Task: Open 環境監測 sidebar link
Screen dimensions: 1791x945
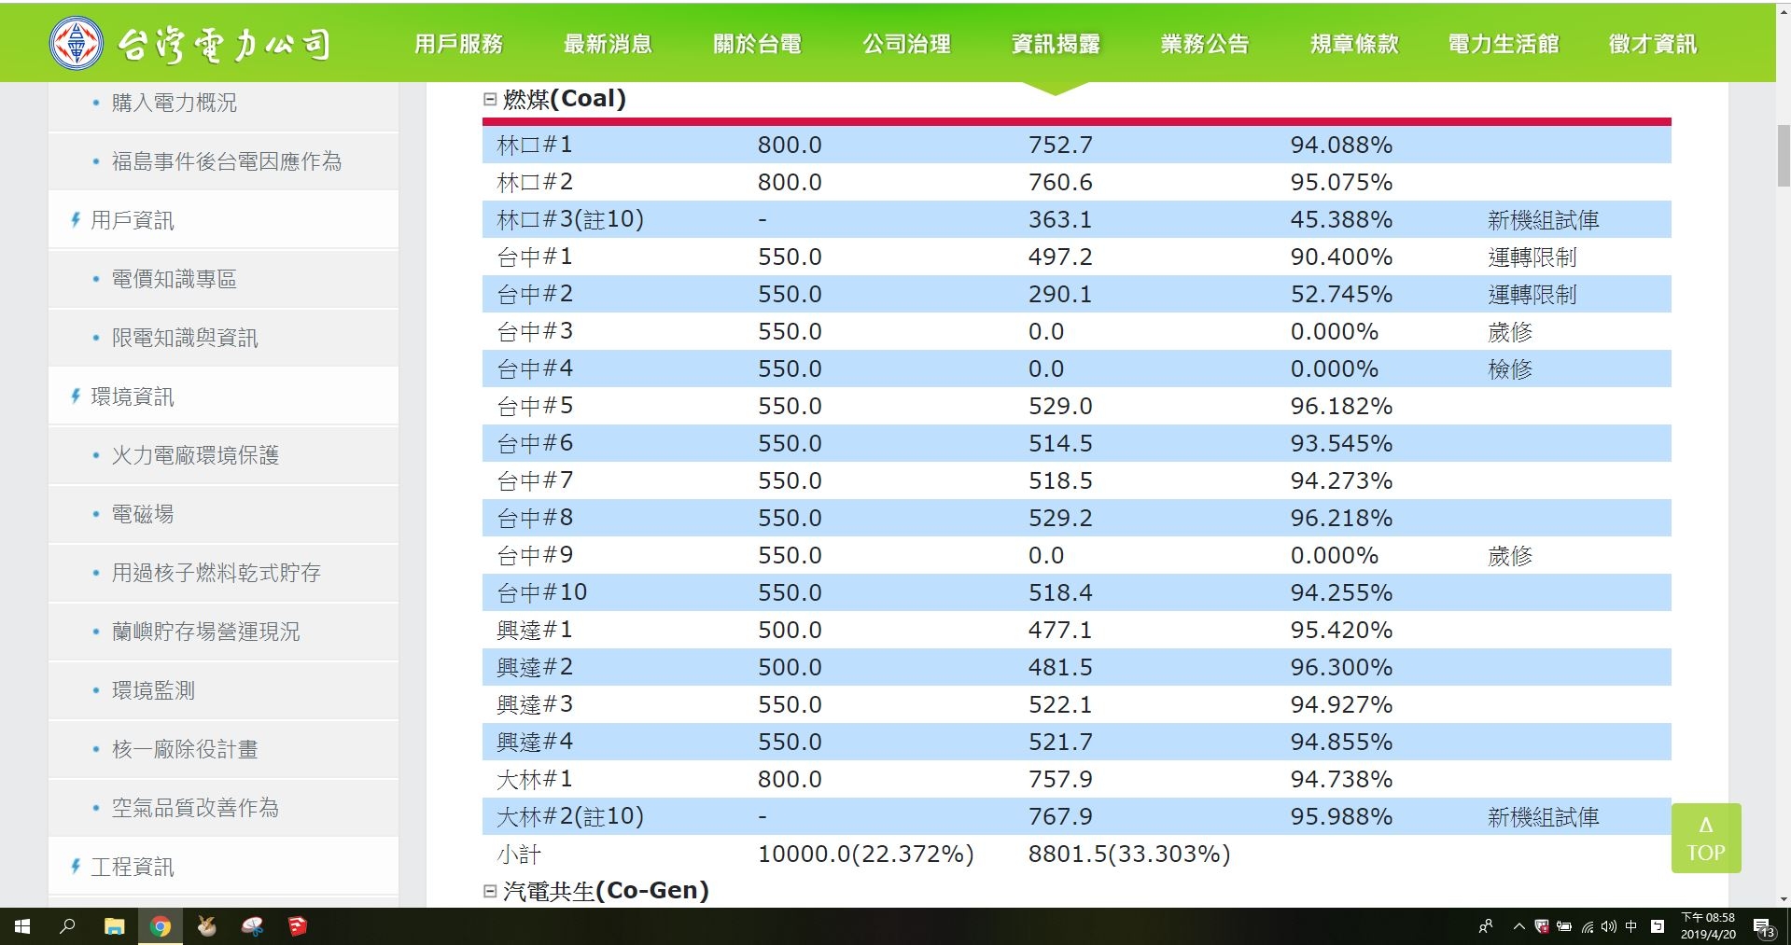Action: (x=153, y=690)
